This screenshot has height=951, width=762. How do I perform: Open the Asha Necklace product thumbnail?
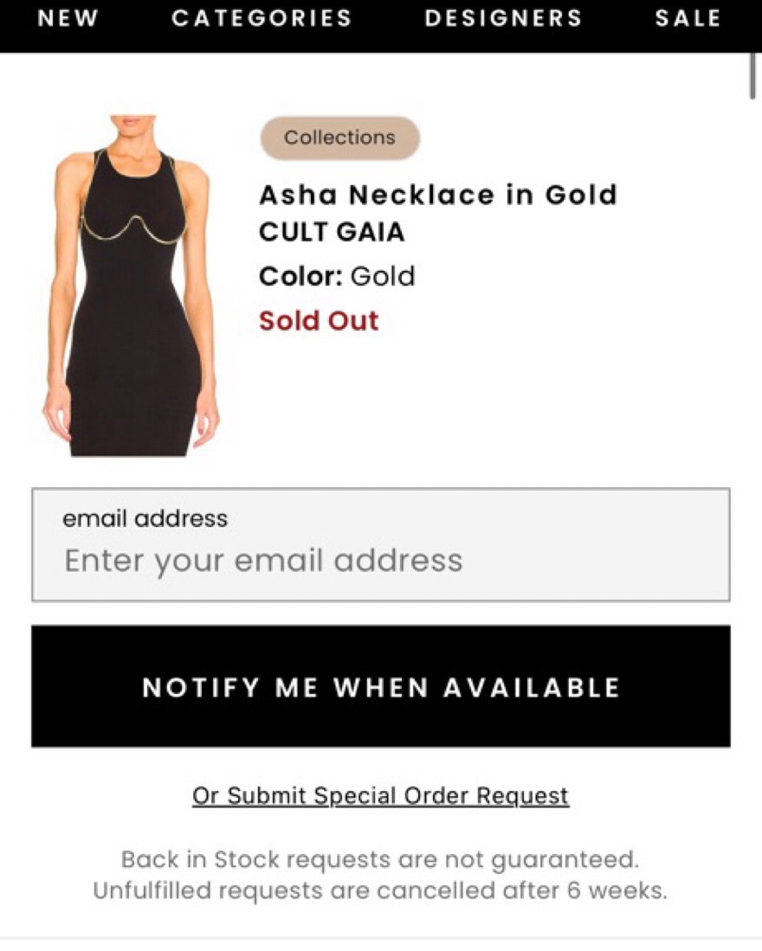[x=132, y=286]
